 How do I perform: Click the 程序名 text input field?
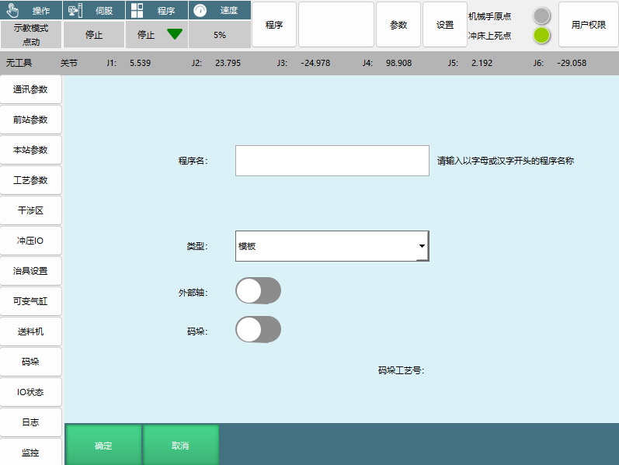[x=332, y=161]
